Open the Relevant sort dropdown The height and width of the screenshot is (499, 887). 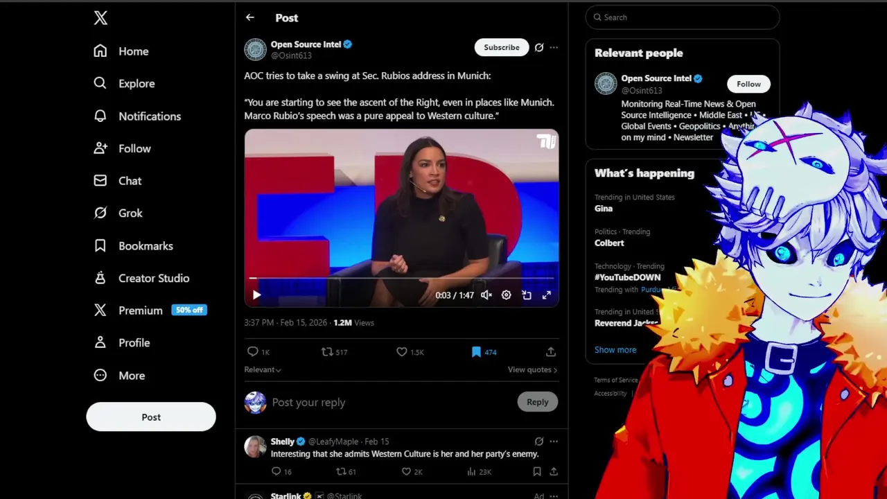pyautogui.click(x=263, y=369)
